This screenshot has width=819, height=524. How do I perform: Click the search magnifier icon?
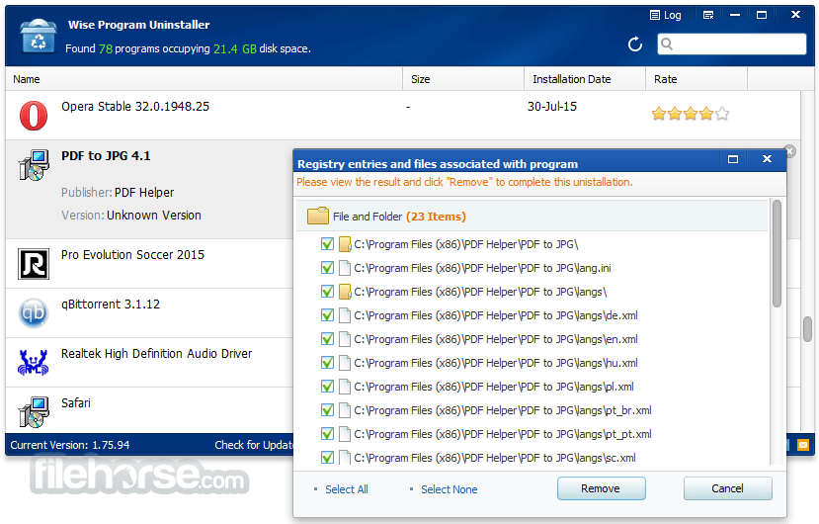[x=667, y=44]
